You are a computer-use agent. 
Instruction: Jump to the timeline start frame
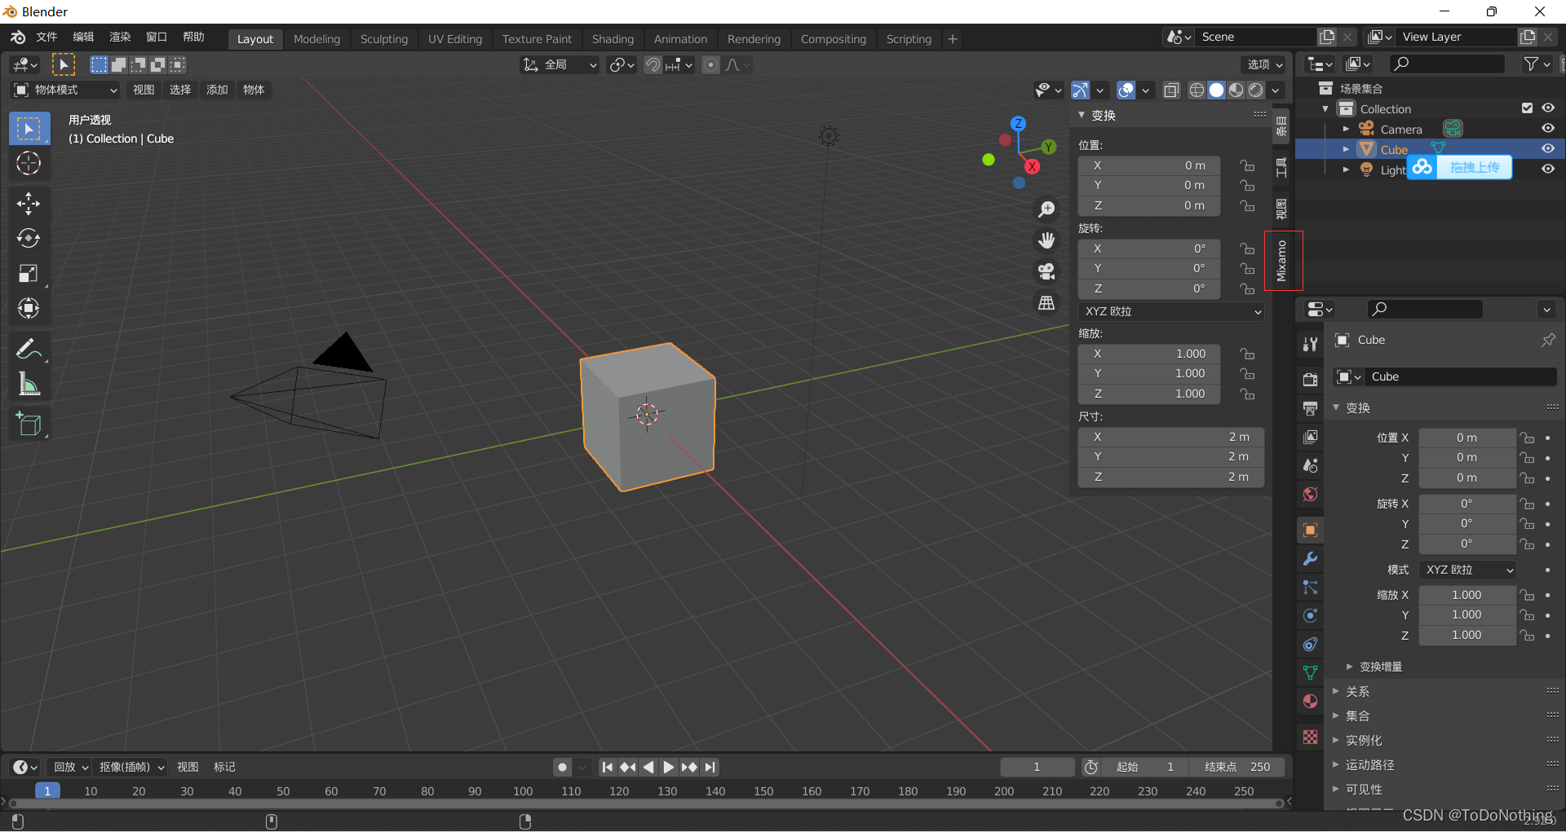pos(607,768)
